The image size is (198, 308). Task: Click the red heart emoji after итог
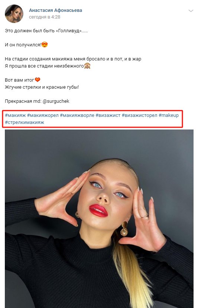coord(38,80)
